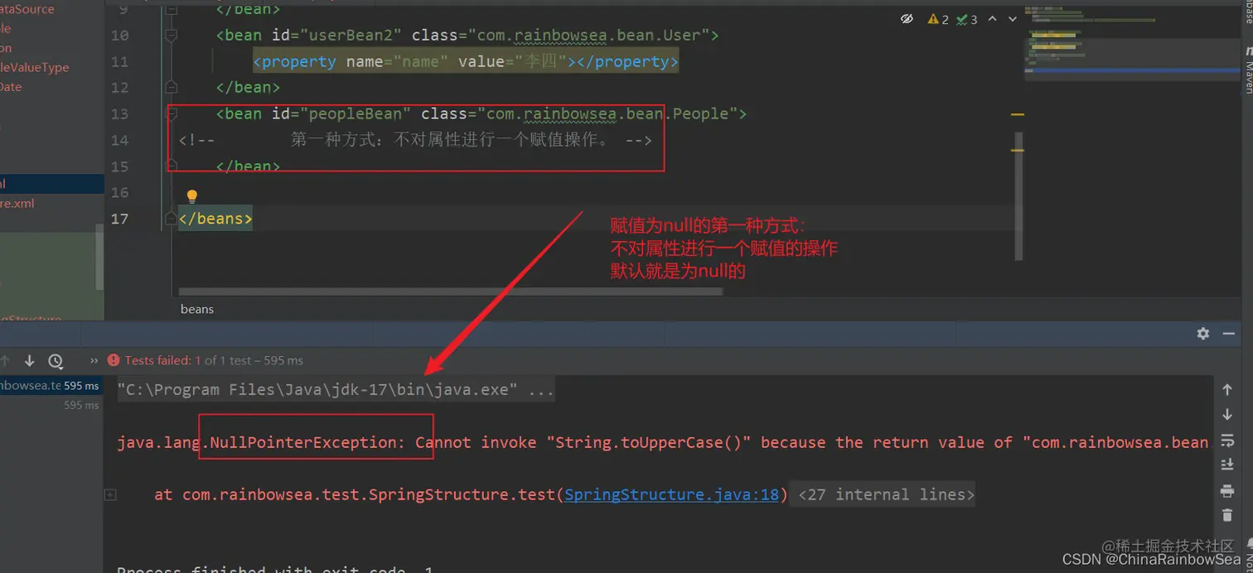Click the lower yellow warning stripe marker
The image size is (1253, 573).
point(1017,150)
